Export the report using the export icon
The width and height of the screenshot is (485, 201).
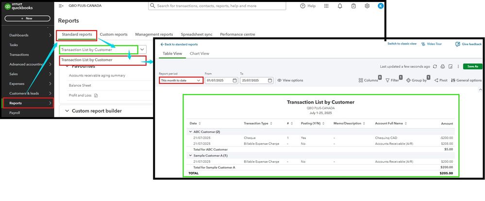tap(451, 66)
